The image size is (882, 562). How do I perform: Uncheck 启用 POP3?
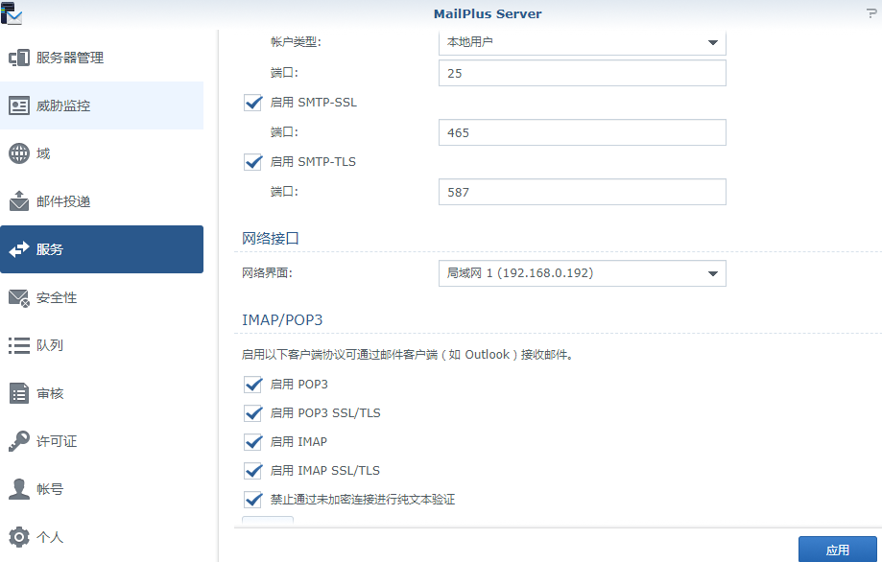coord(252,384)
